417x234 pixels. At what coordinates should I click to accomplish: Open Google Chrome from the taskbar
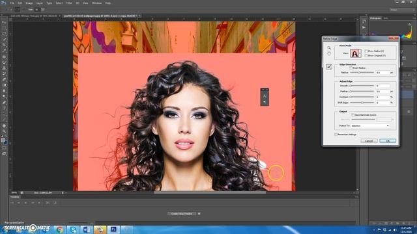(59, 229)
